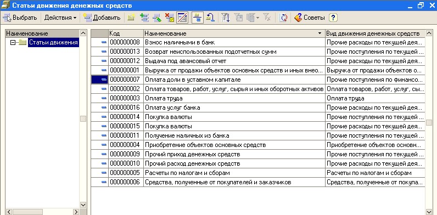Click the row icon for Получение наличных из банка
Viewport: 437px width, 215px height.
coord(104,135)
